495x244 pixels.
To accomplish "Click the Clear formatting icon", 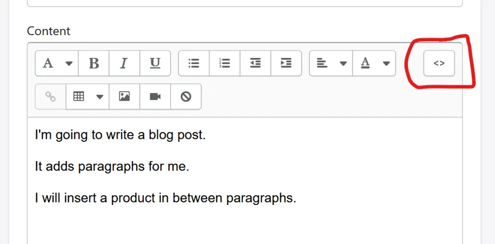I will tap(186, 96).
